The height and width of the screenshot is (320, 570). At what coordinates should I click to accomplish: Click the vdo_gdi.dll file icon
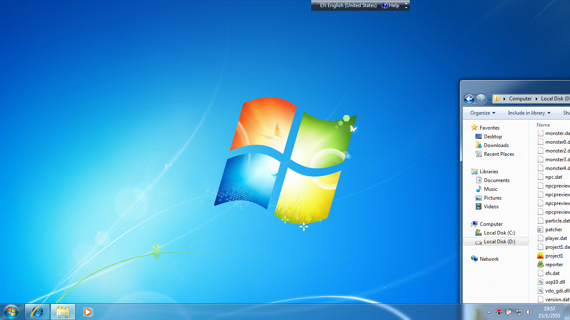[540, 291]
